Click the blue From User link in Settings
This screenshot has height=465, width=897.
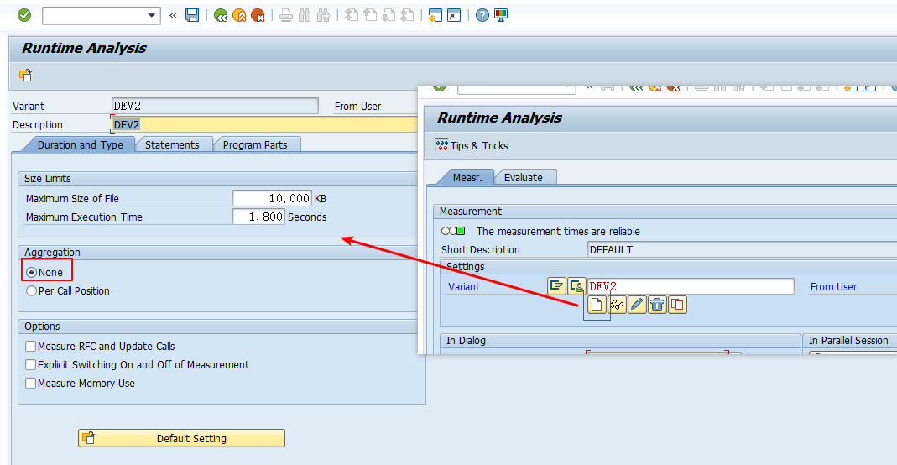tap(833, 286)
